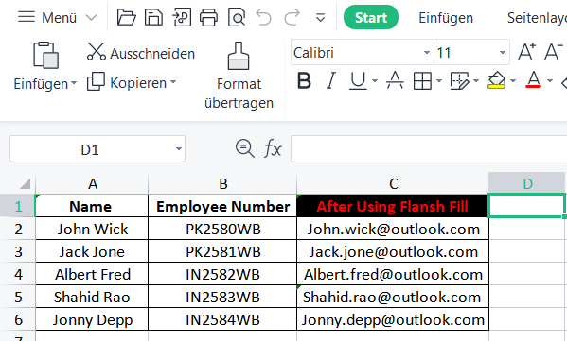Screen dimensions: 567x341
Task: Expand the borders dropdown arrow
Action: pyautogui.click(x=439, y=81)
